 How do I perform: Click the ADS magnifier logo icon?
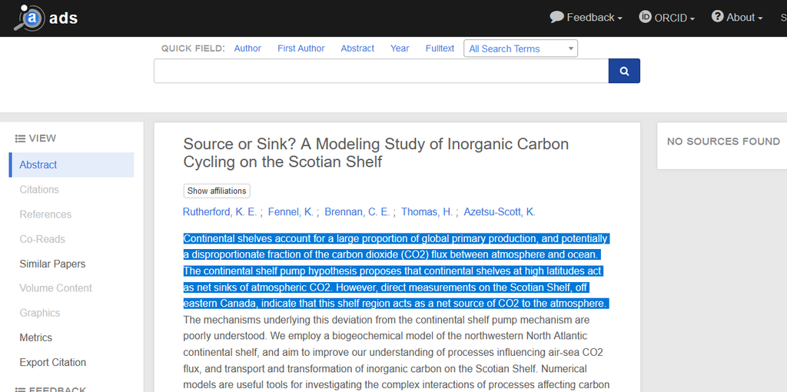click(x=29, y=18)
